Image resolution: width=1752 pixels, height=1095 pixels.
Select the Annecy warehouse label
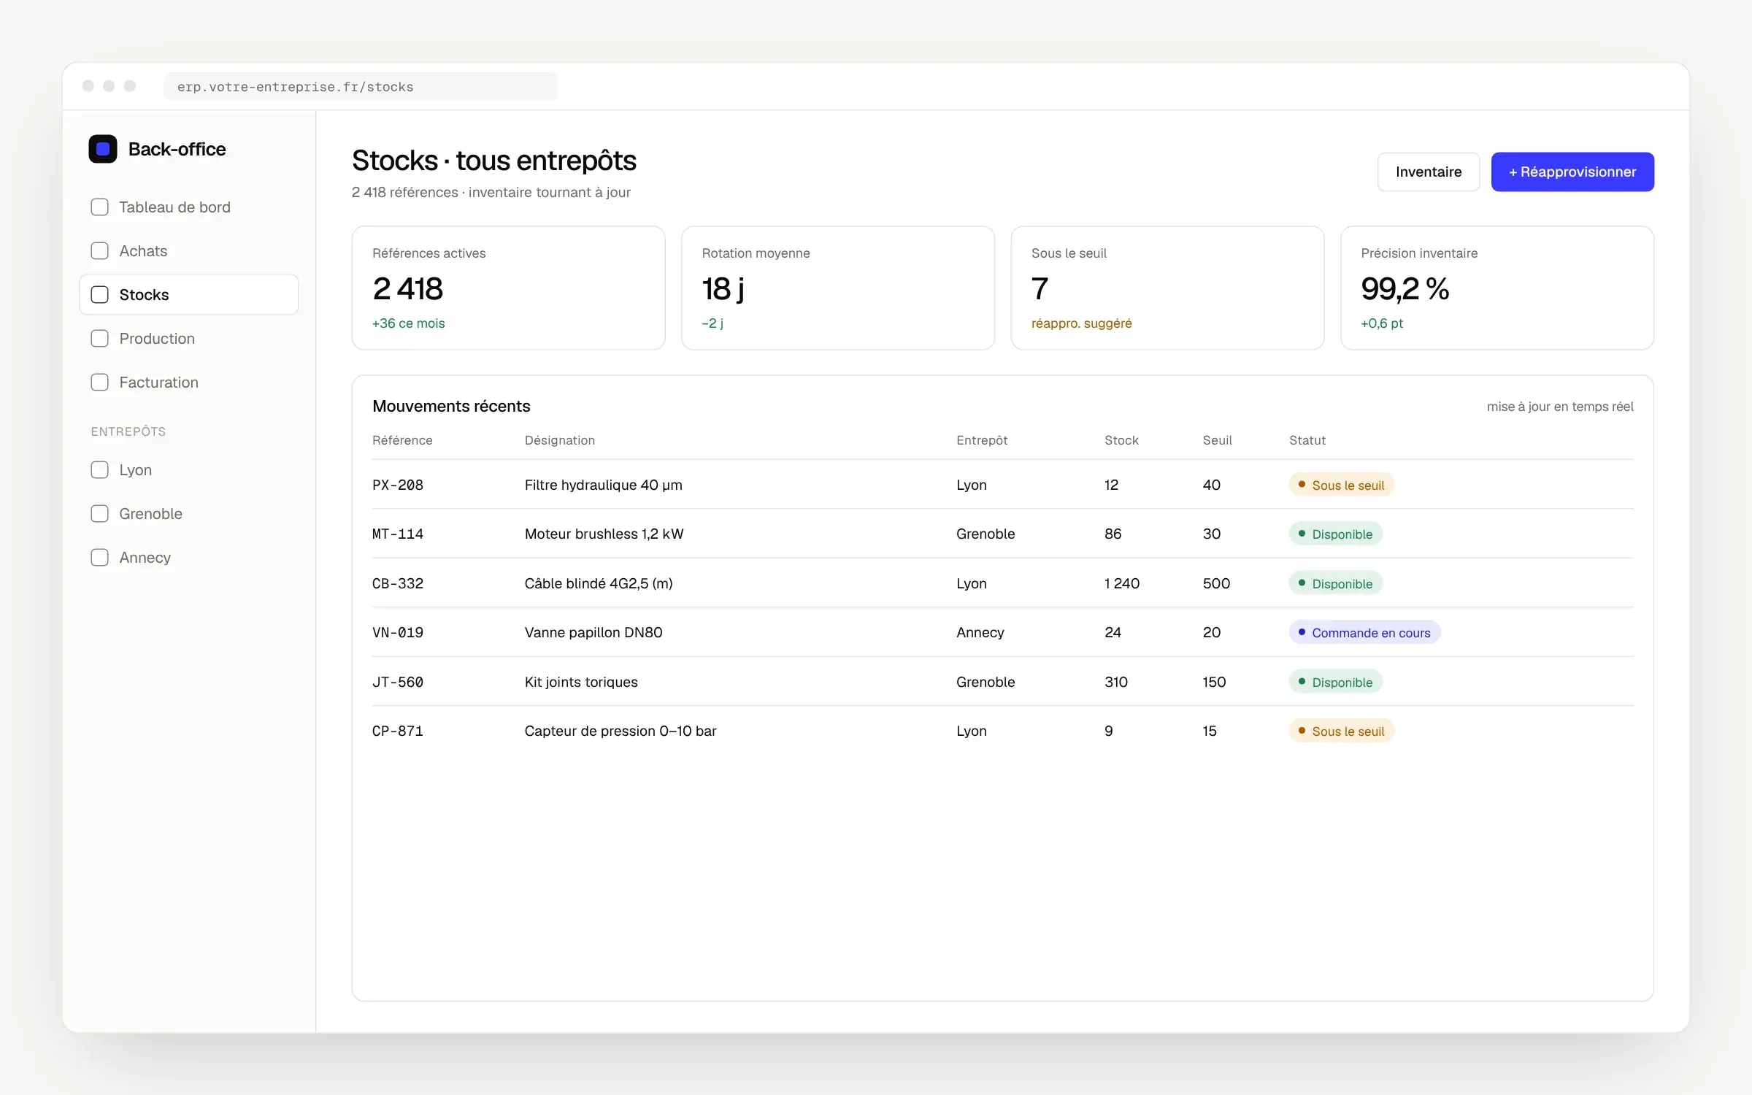click(145, 558)
